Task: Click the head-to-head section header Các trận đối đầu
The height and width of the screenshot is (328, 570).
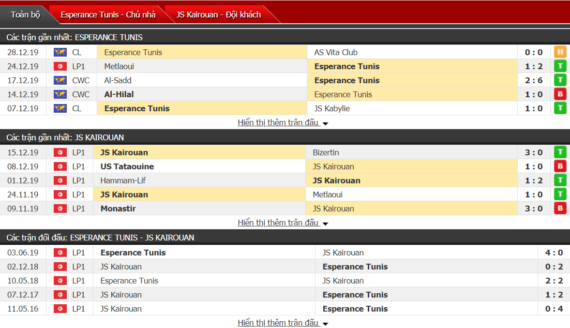Action: coord(285,238)
